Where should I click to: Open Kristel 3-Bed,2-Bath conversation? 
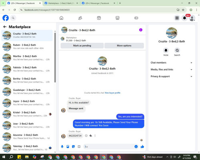(27, 114)
